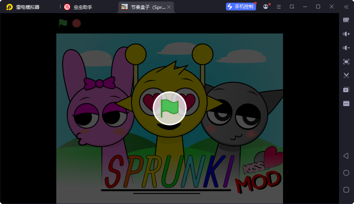Click the 雷电模拟器 logo icon
The width and height of the screenshot is (354, 204).
tap(10, 7)
